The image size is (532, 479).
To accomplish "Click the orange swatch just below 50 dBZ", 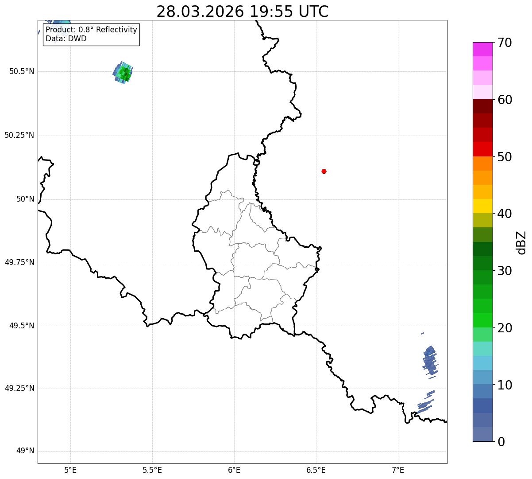I will coord(482,164).
